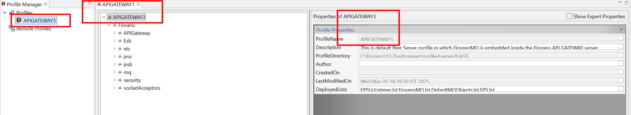
Task: Click the jndi node icon
Action: point(120,65)
